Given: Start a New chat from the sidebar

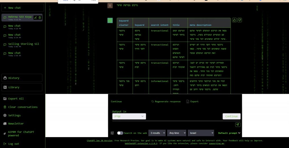Looking at the screenshot, I should point(22,8).
